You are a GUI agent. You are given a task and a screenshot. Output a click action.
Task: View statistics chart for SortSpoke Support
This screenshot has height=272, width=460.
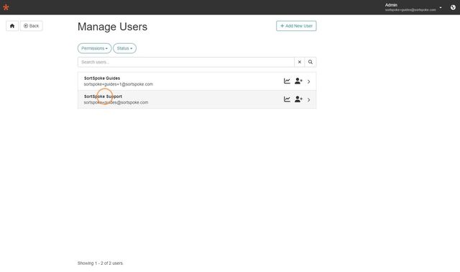pos(287,99)
